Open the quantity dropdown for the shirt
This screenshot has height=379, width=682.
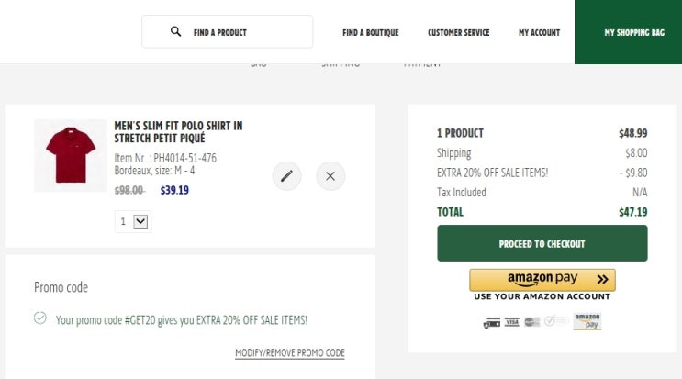(x=140, y=221)
